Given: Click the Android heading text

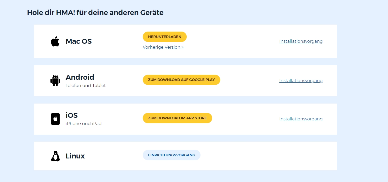Looking at the screenshot, I should point(80,77).
